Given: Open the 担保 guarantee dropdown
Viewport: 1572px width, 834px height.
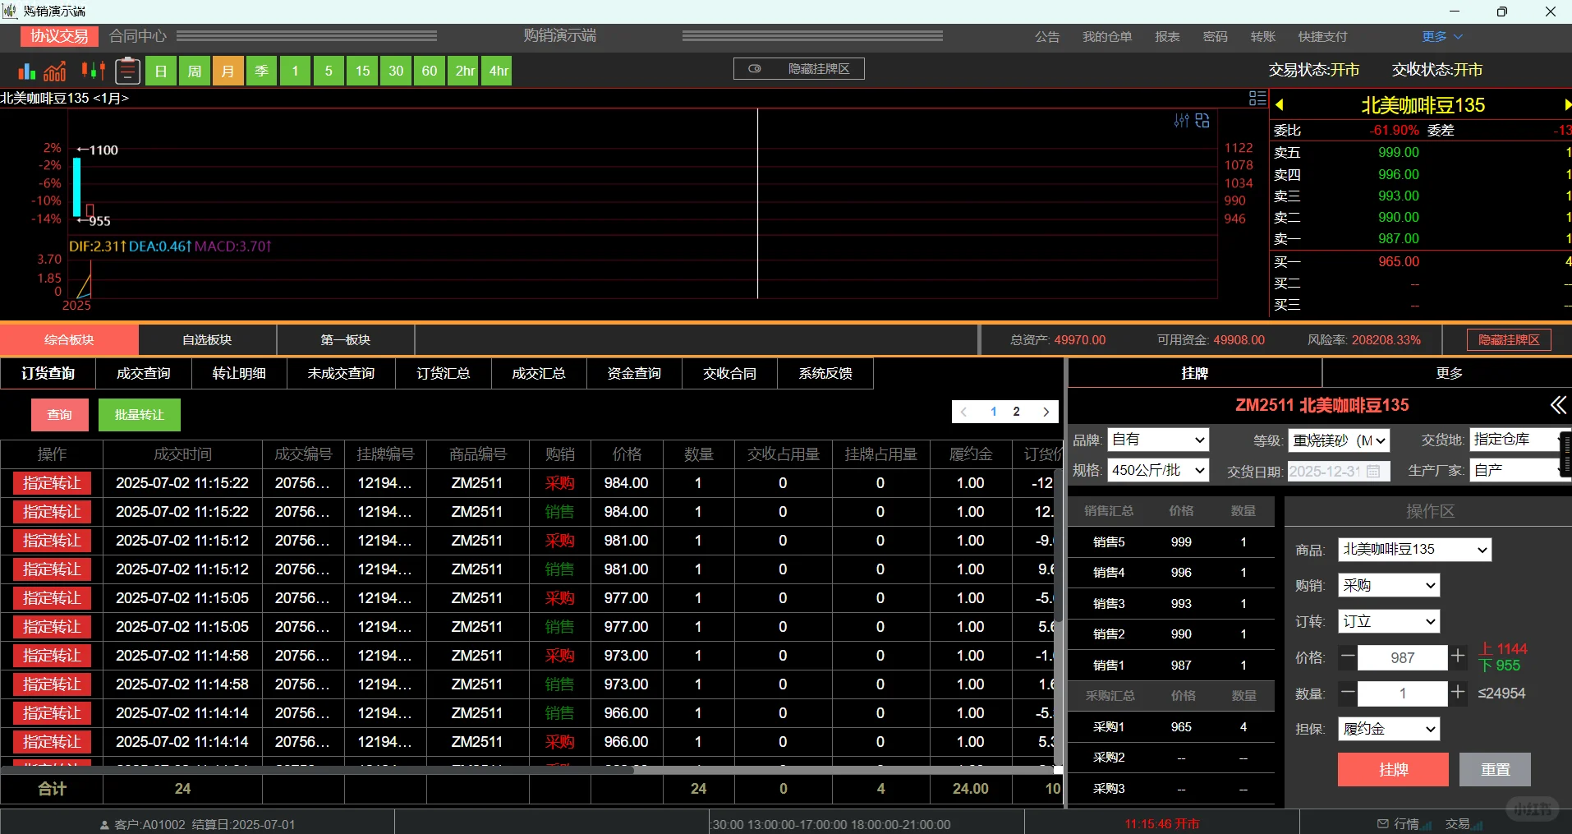Looking at the screenshot, I should click(x=1389, y=729).
